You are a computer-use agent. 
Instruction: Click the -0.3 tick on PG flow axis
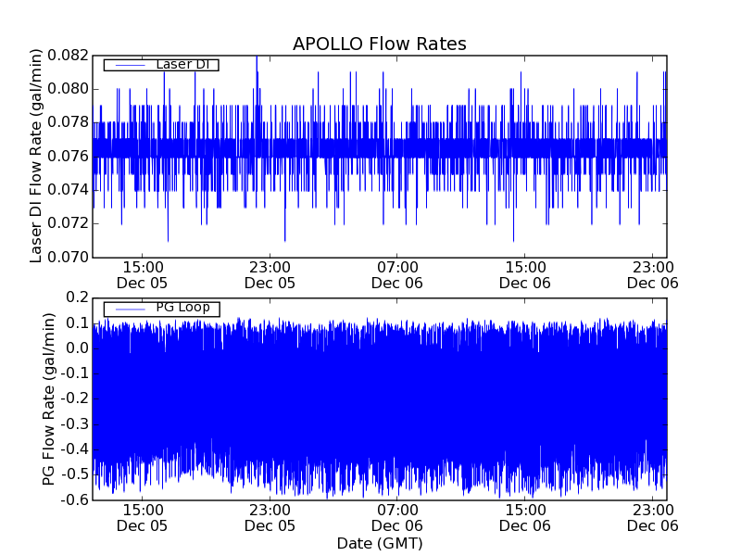[x=75, y=424]
